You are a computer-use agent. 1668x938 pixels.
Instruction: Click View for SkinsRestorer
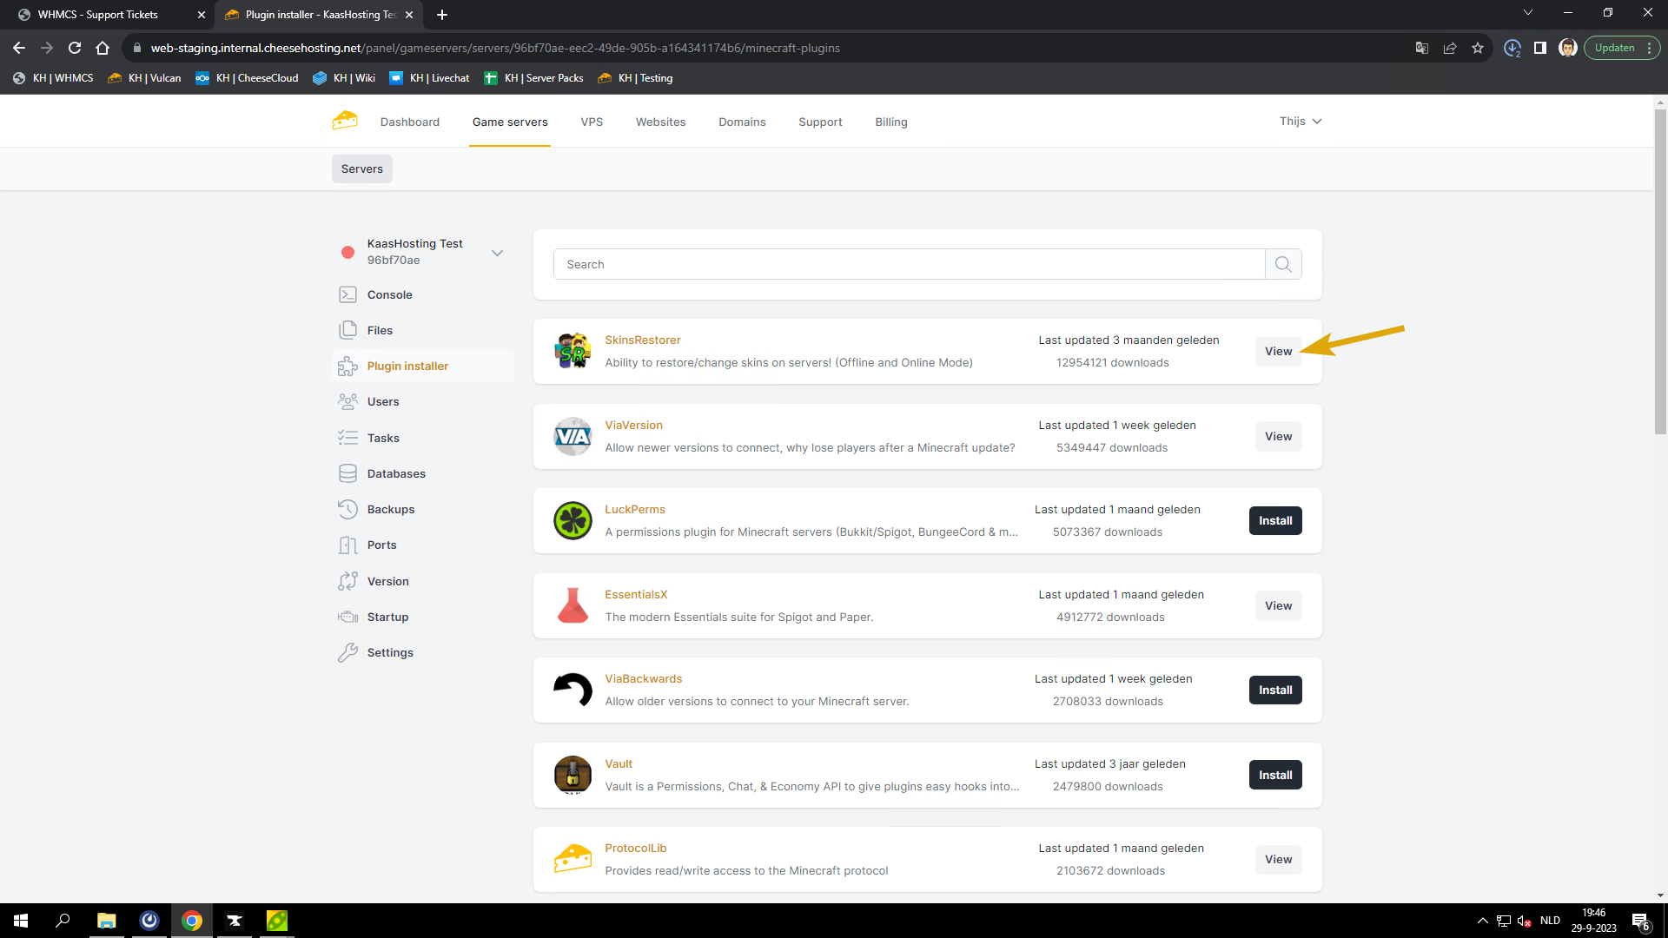pyautogui.click(x=1278, y=351)
